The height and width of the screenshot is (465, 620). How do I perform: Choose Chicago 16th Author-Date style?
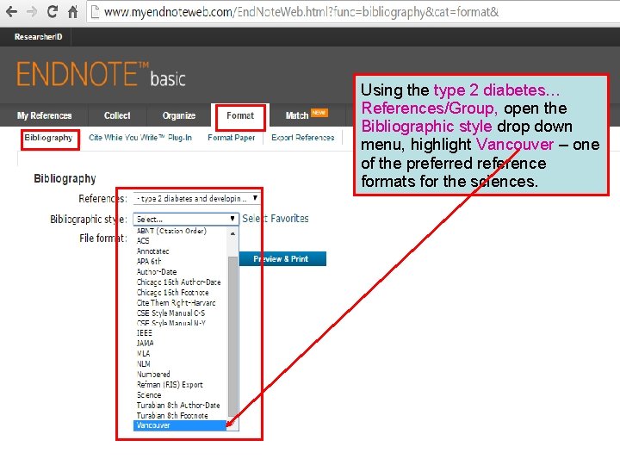[x=181, y=282]
